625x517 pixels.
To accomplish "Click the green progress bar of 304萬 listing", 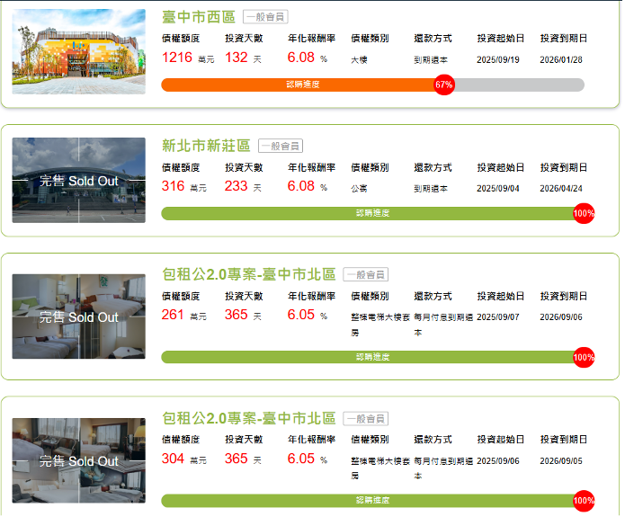I will tap(360, 501).
